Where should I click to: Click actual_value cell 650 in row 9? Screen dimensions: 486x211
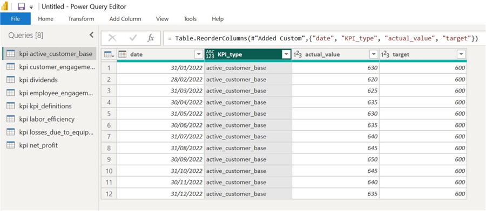click(335, 159)
